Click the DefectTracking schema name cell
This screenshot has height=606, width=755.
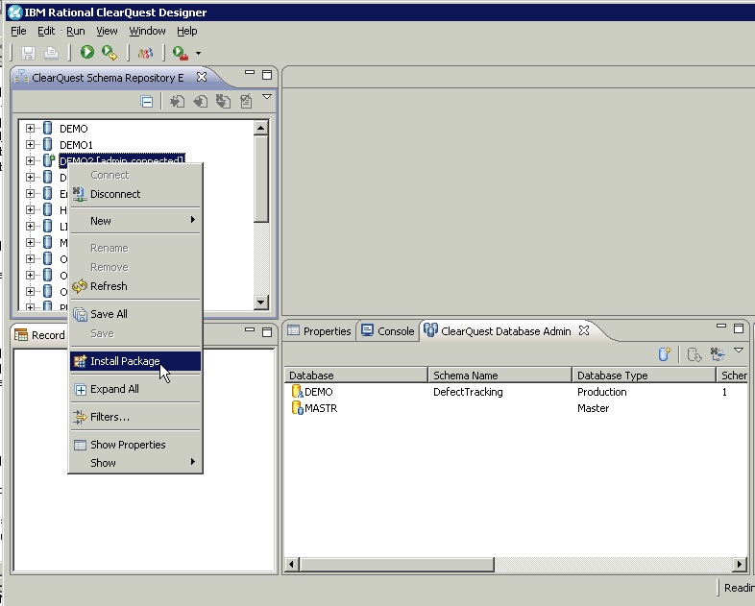coord(468,392)
